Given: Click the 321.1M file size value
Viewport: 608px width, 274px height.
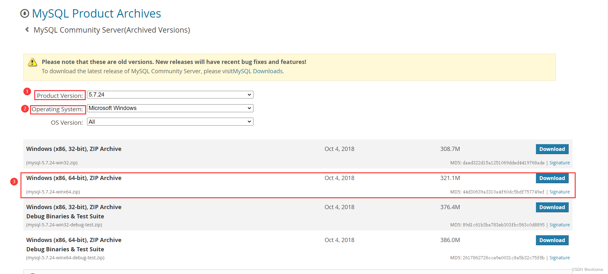Looking at the screenshot, I should (450, 178).
